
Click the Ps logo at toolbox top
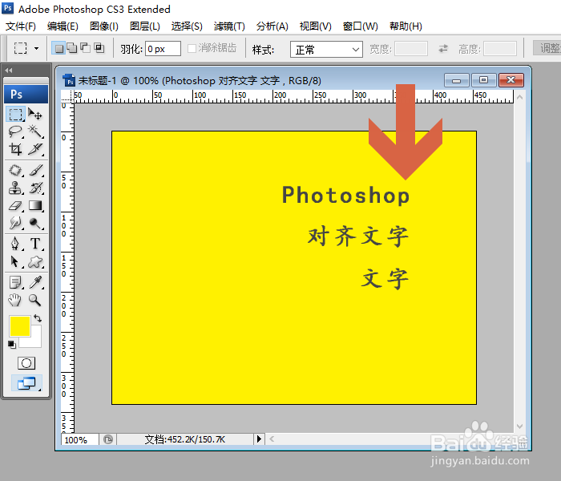26,94
